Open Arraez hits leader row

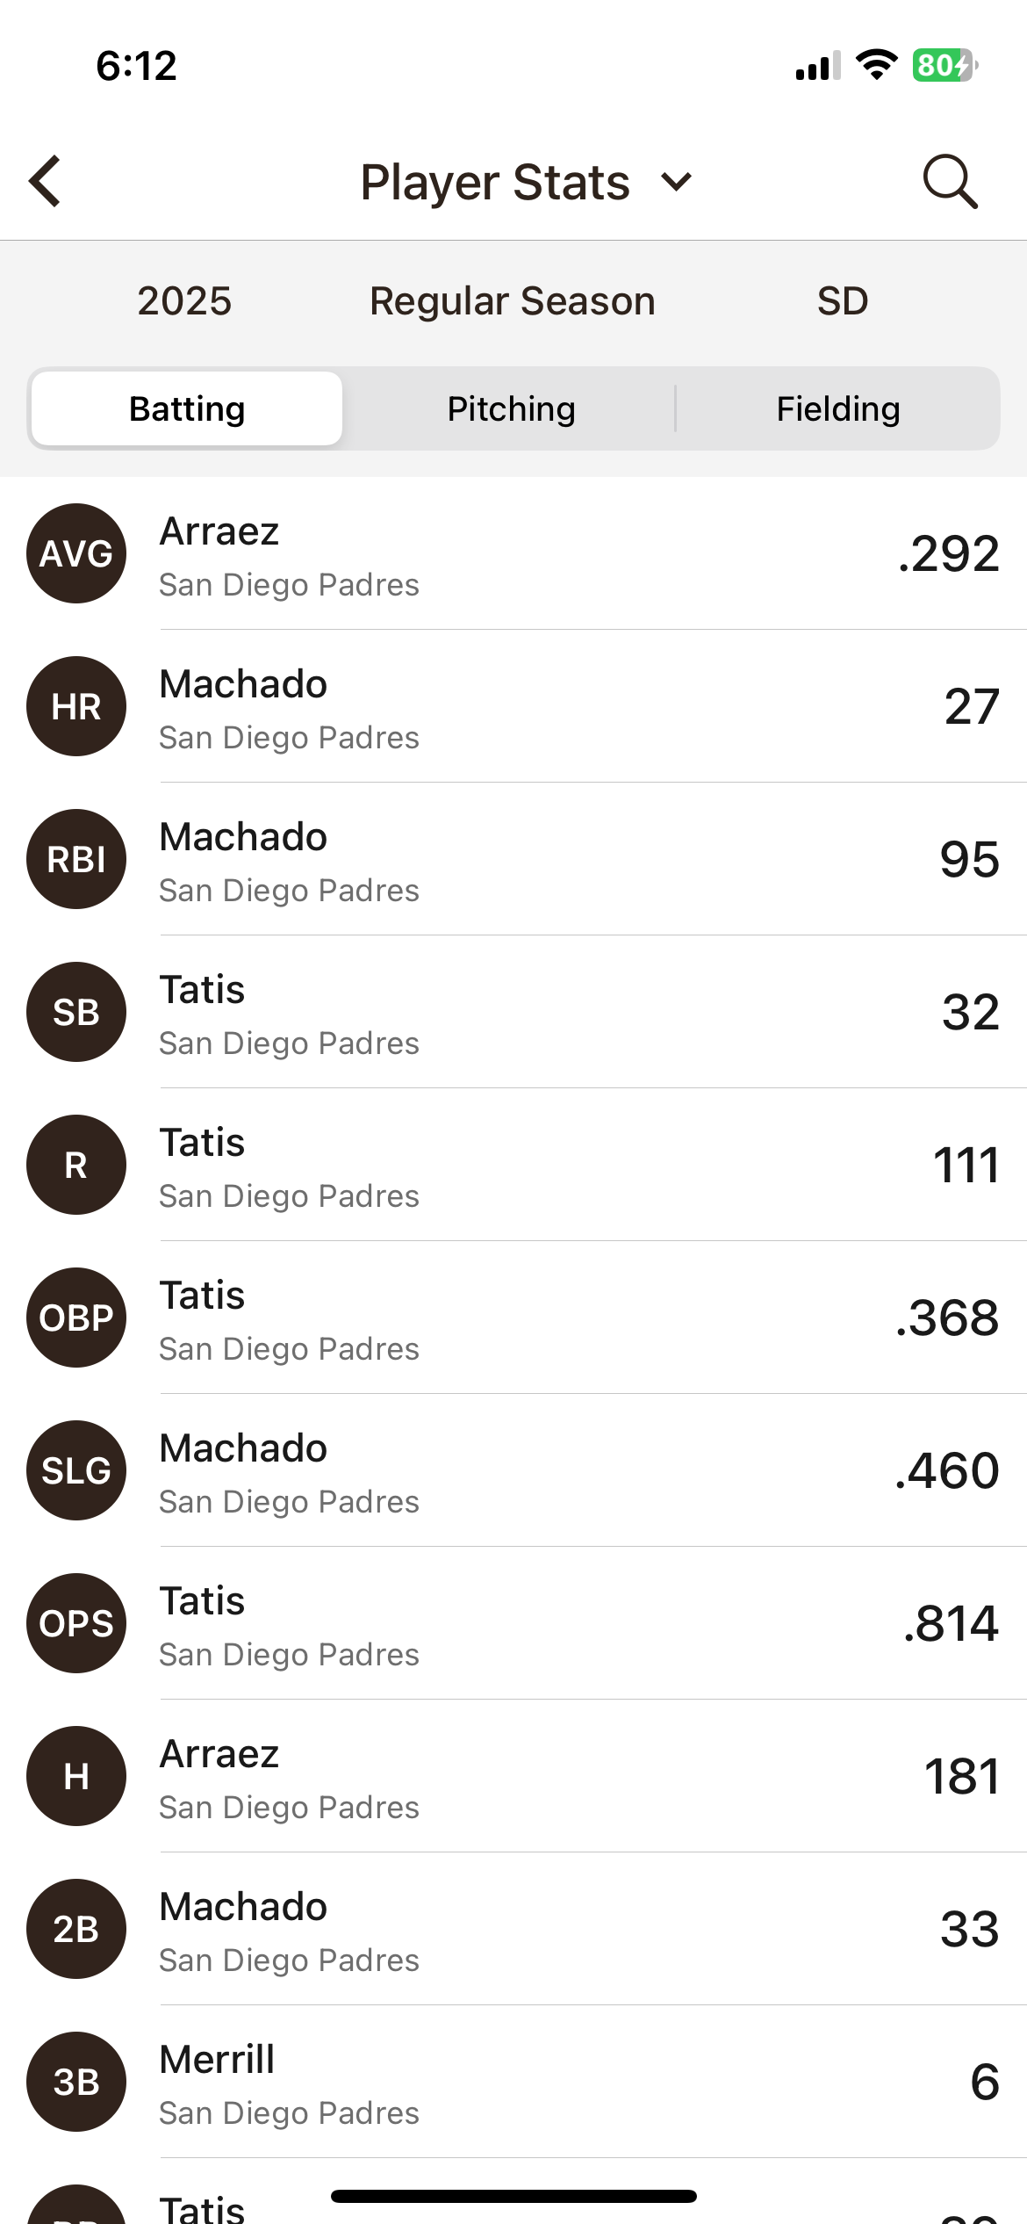point(527,1776)
